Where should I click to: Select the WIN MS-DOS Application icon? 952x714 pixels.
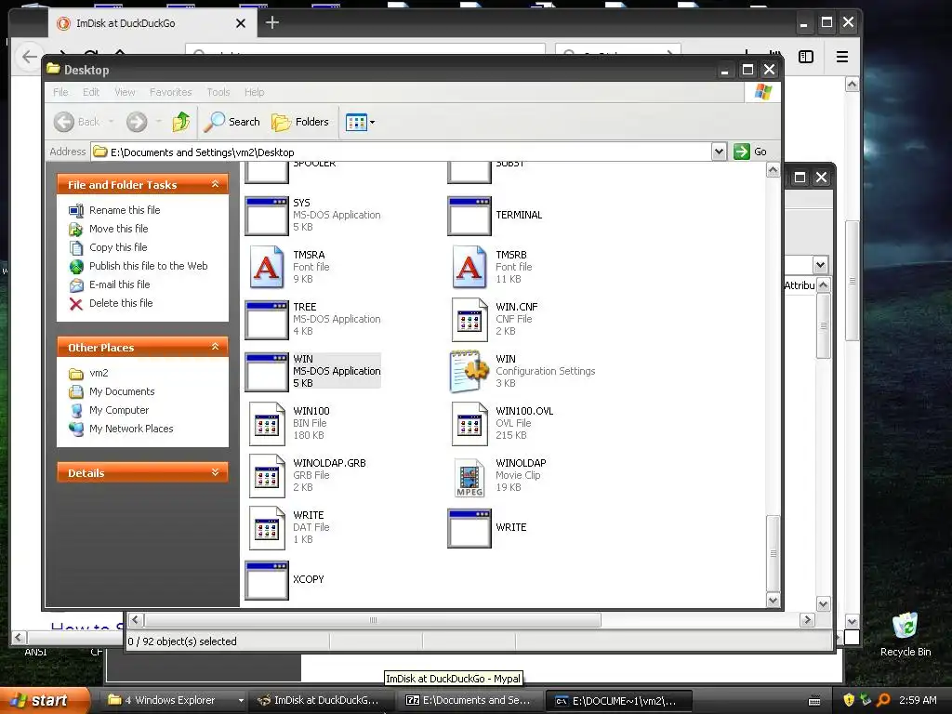pyautogui.click(x=267, y=372)
